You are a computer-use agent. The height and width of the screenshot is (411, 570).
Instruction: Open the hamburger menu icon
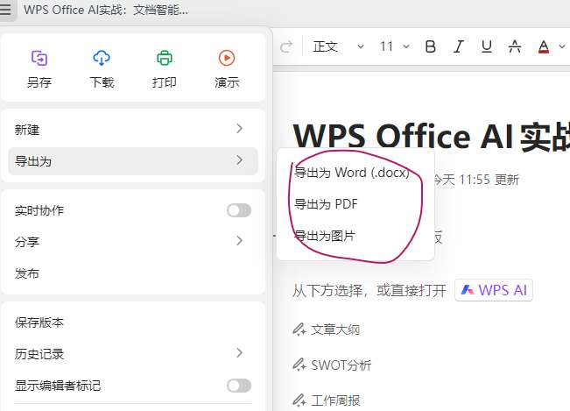click(5, 10)
